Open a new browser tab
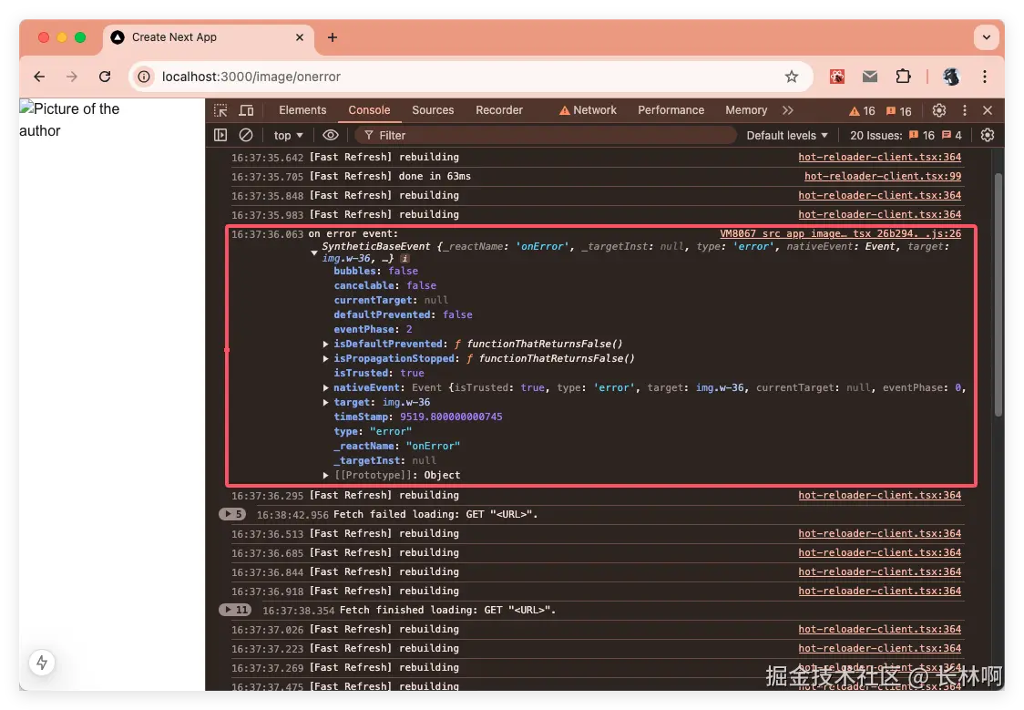 pyautogui.click(x=333, y=37)
